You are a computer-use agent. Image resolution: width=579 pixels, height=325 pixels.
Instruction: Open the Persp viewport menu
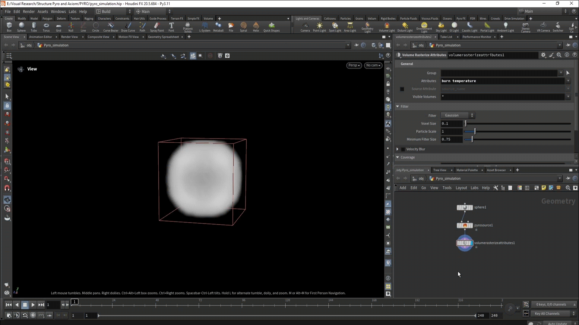pos(354,65)
